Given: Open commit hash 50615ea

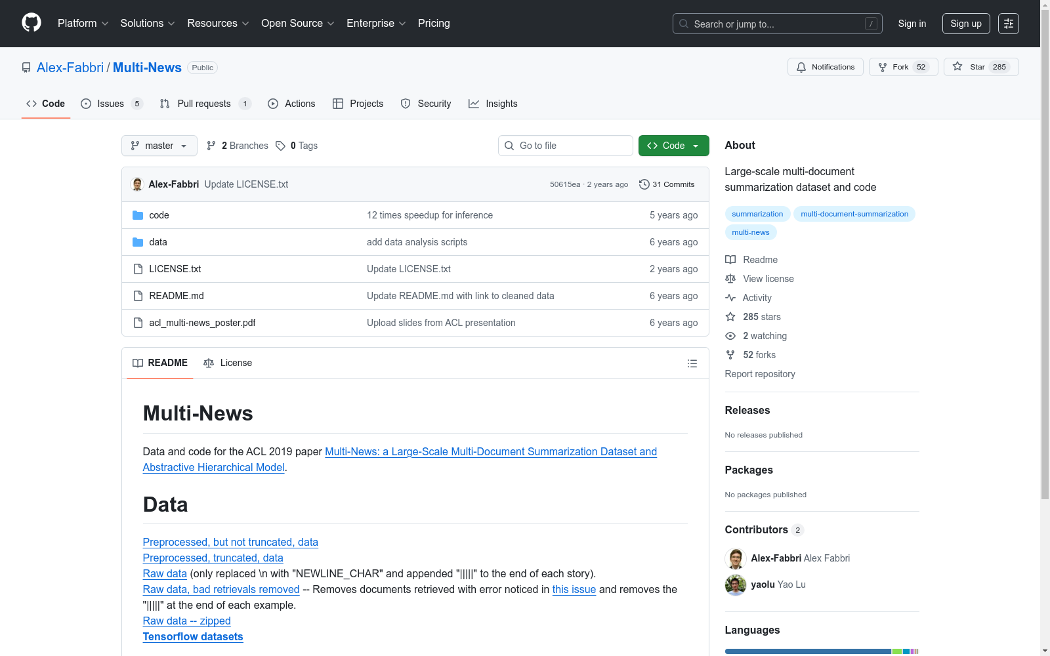Looking at the screenshot, I should [x=565, y=184].
